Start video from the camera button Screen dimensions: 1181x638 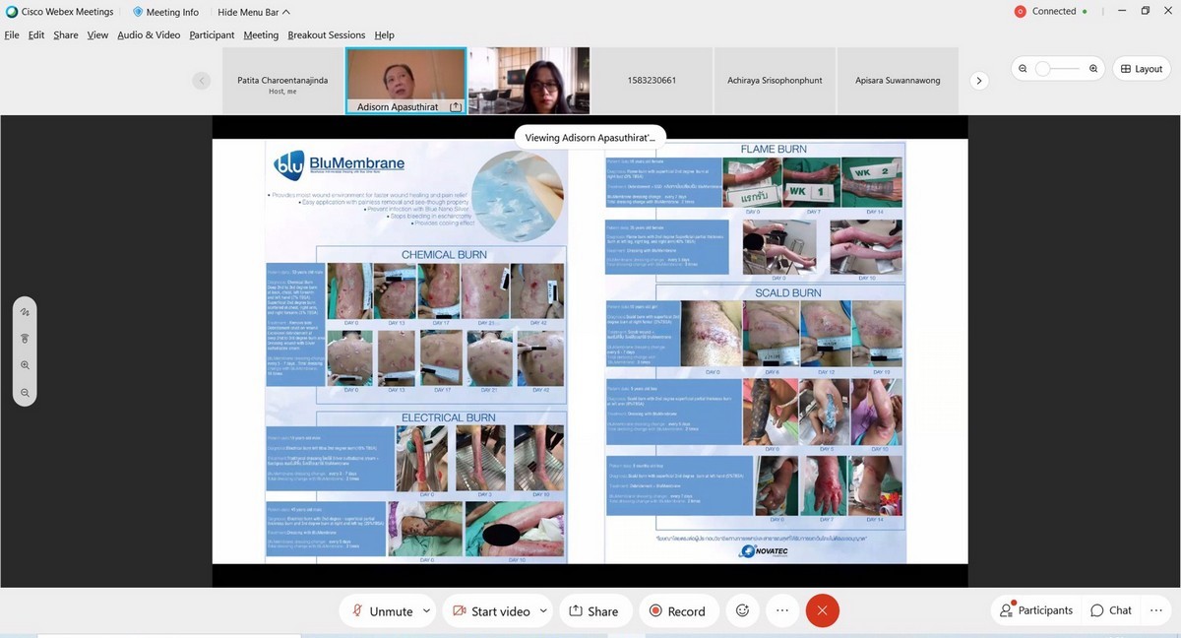[x=491, y=611]
